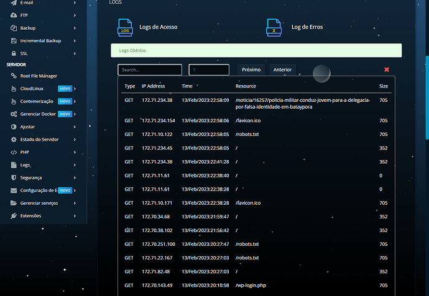Click the Time column header
The image size is (429, 296).
coord(187,86)
